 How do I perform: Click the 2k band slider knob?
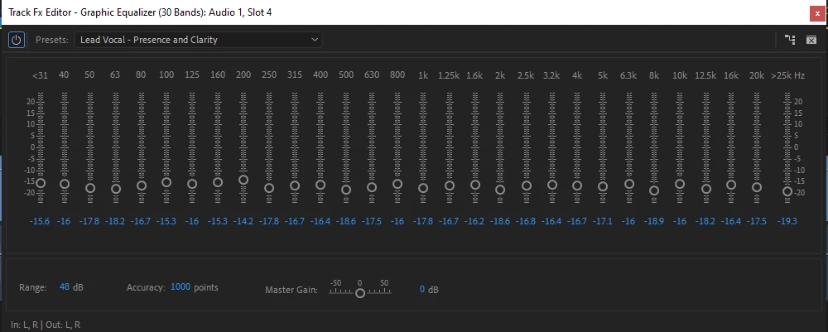[x=500, y=190]
